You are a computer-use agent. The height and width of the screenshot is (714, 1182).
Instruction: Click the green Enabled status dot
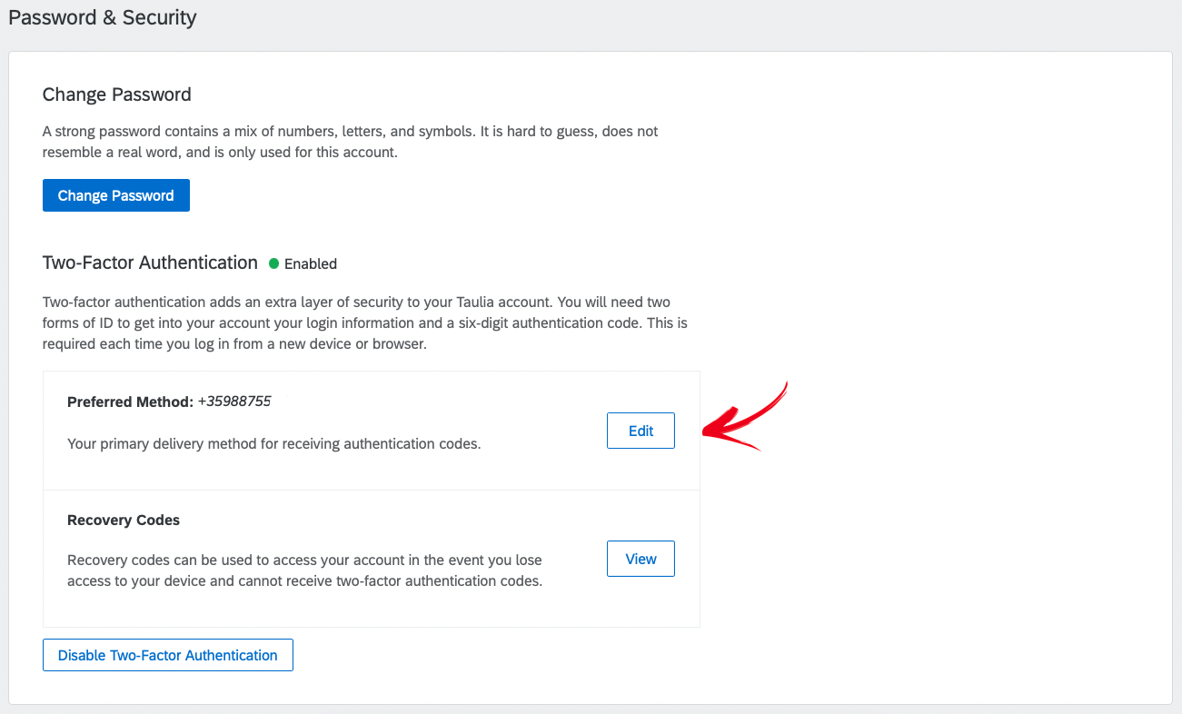click(x=274, y=263)
